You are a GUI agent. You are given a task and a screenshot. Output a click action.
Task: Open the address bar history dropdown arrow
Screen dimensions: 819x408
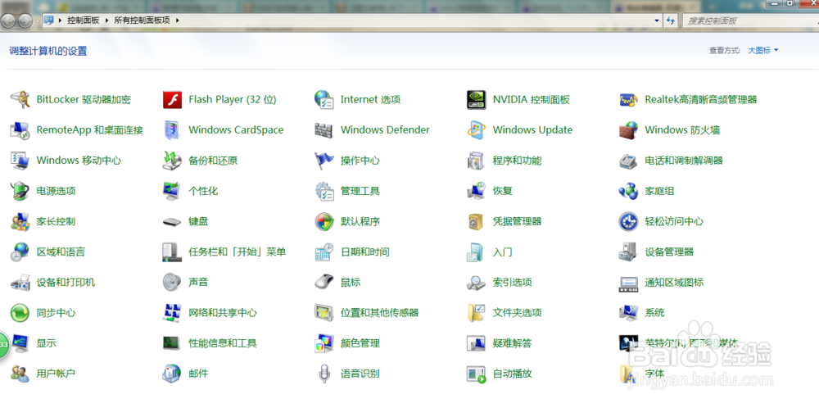point(657,20)
